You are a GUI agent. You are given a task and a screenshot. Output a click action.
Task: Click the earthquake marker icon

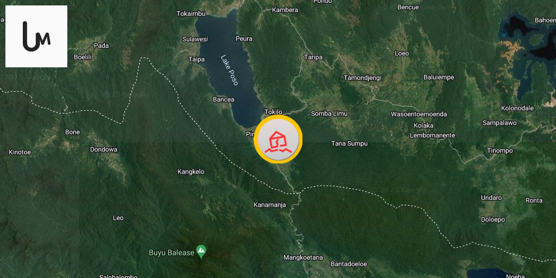click(279, 139)
